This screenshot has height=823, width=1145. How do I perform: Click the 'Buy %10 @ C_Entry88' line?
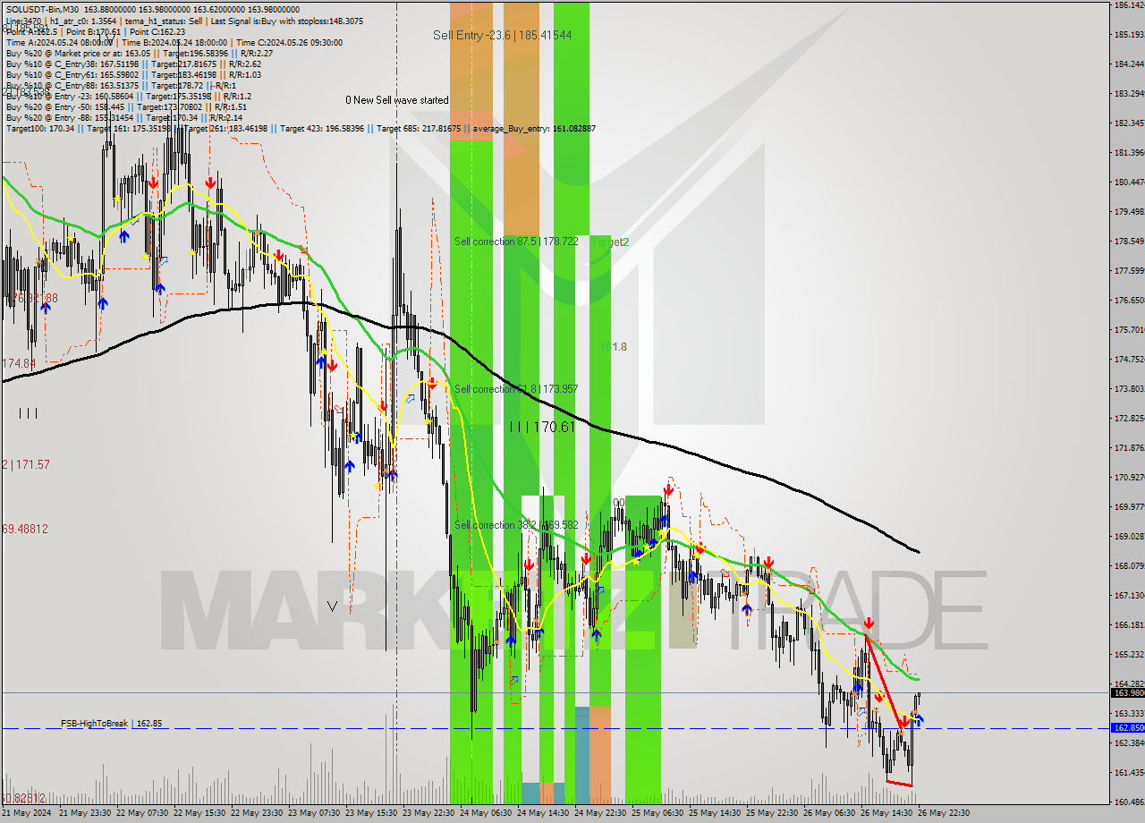pyautogui.click(x=122, y=85)
